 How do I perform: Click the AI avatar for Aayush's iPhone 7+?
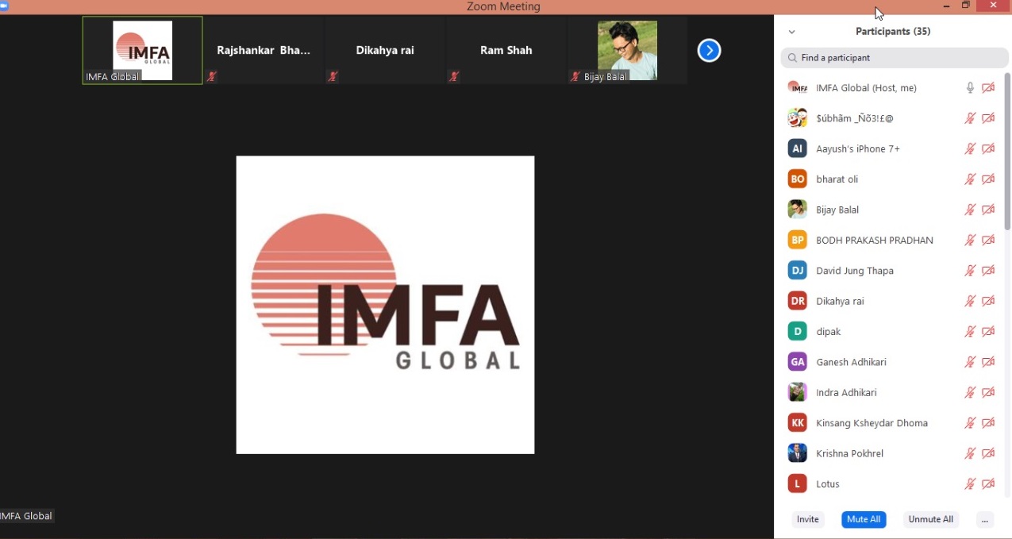coord(797,148)
